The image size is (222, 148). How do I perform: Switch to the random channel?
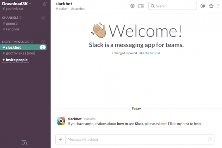12,29
